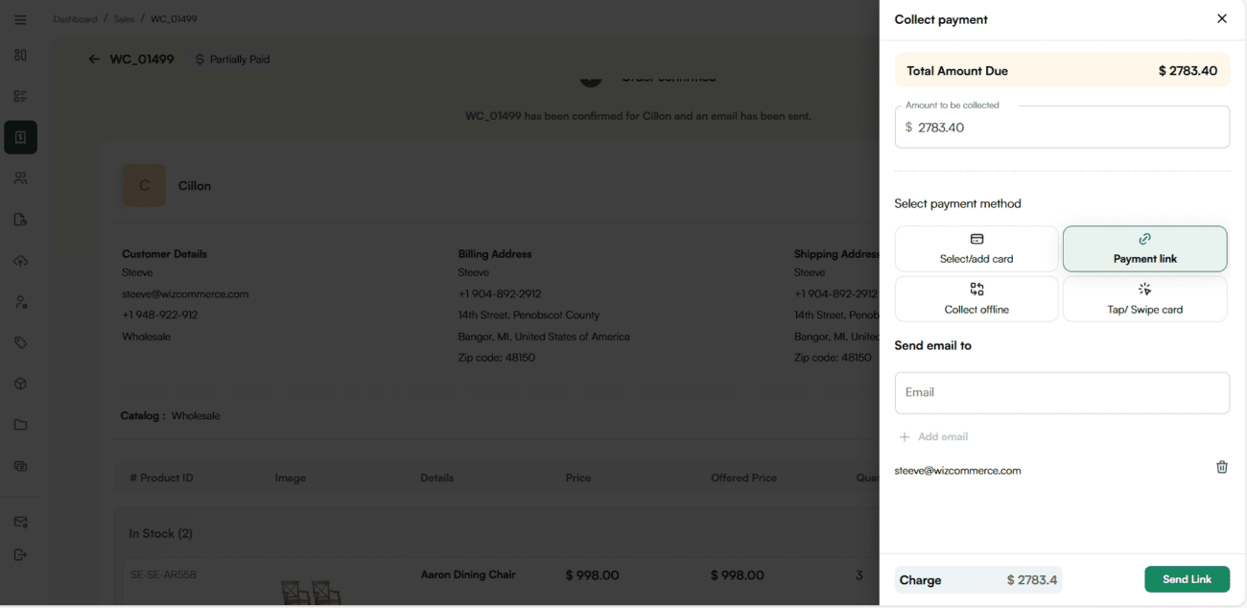Click the logout icon at sidebar bottom
This screenshot has height=608, width=1247.
[20, 554]
